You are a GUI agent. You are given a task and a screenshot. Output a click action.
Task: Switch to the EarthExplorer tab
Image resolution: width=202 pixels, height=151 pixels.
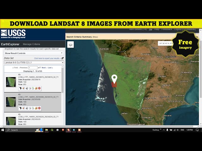coord(10,44)
